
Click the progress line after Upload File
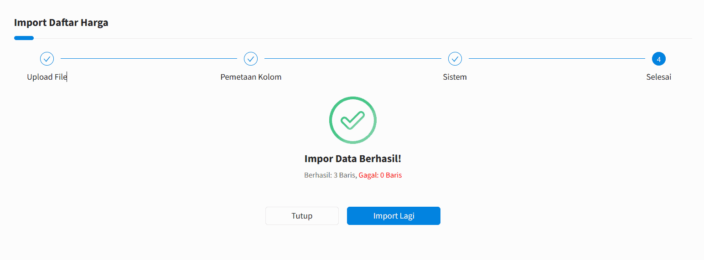(x=149, y=59)
